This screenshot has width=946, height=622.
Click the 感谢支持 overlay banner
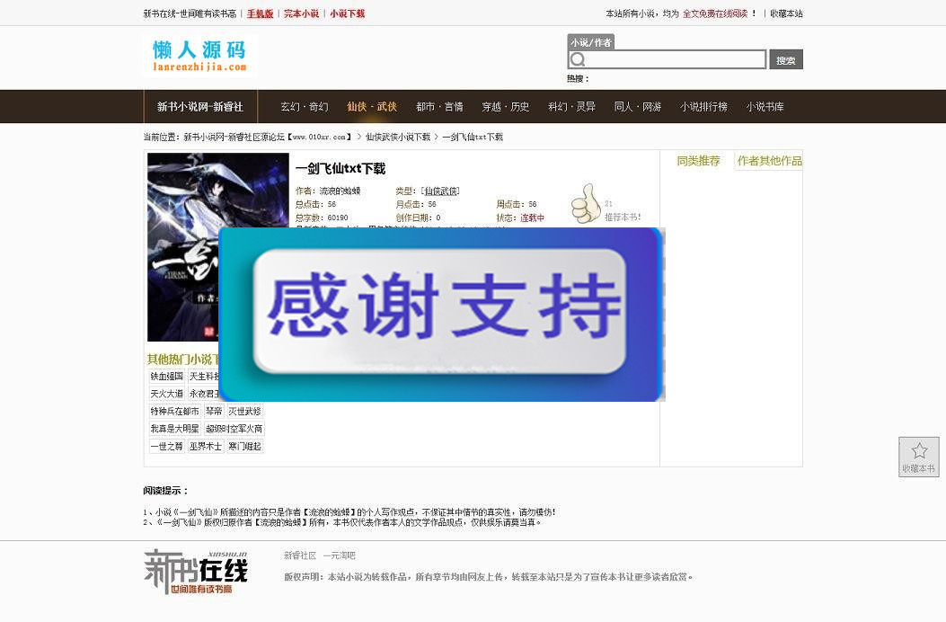[x=441, y=314]
